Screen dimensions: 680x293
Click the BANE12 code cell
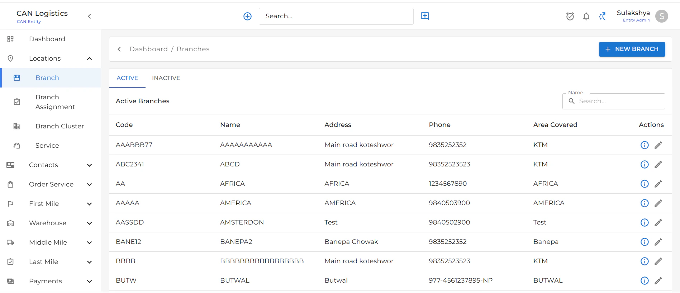tap(128, 242)
